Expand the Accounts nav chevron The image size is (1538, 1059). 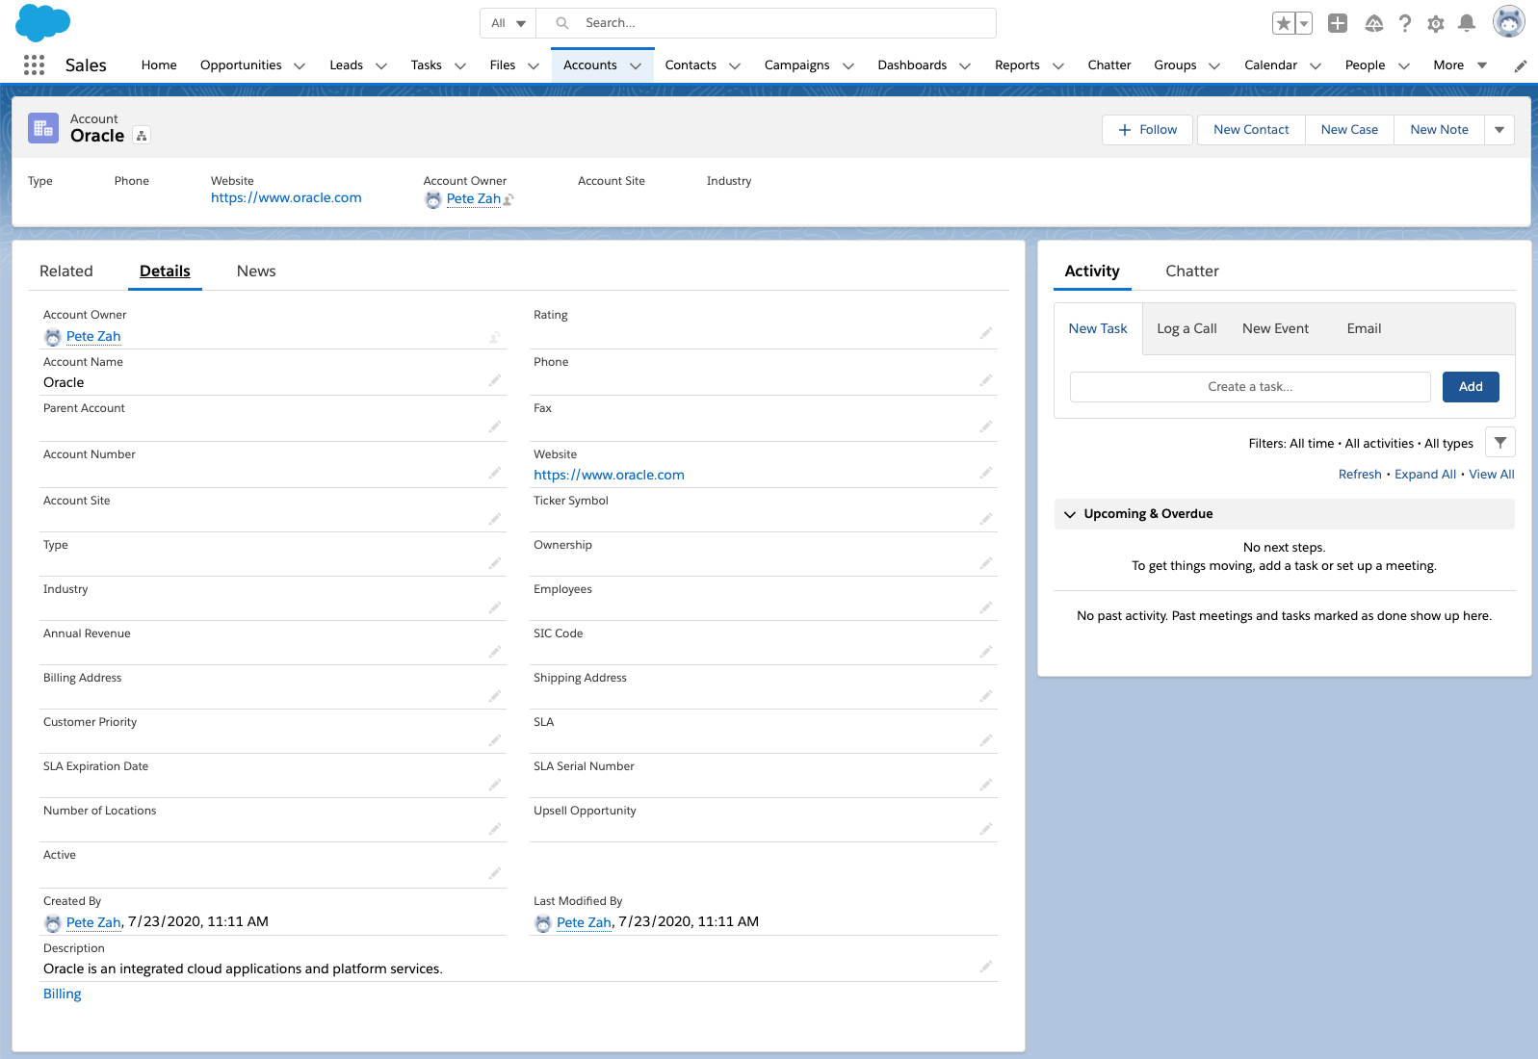click(x=636, y=65)
